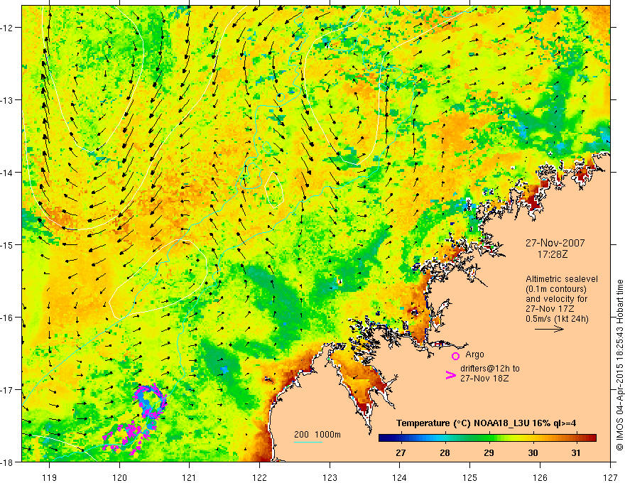The width and height of the screenshot is (625, 483).
Task: Click the magenta drifters arrowhead legend symbol
Action: click(x=450, y=375)
